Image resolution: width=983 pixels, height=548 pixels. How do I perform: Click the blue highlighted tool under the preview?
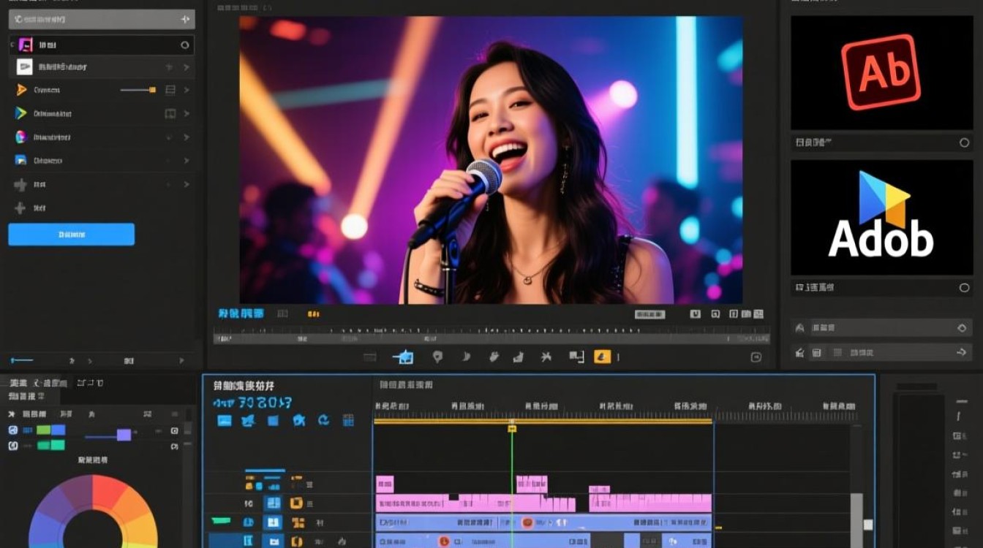[403, 357]
